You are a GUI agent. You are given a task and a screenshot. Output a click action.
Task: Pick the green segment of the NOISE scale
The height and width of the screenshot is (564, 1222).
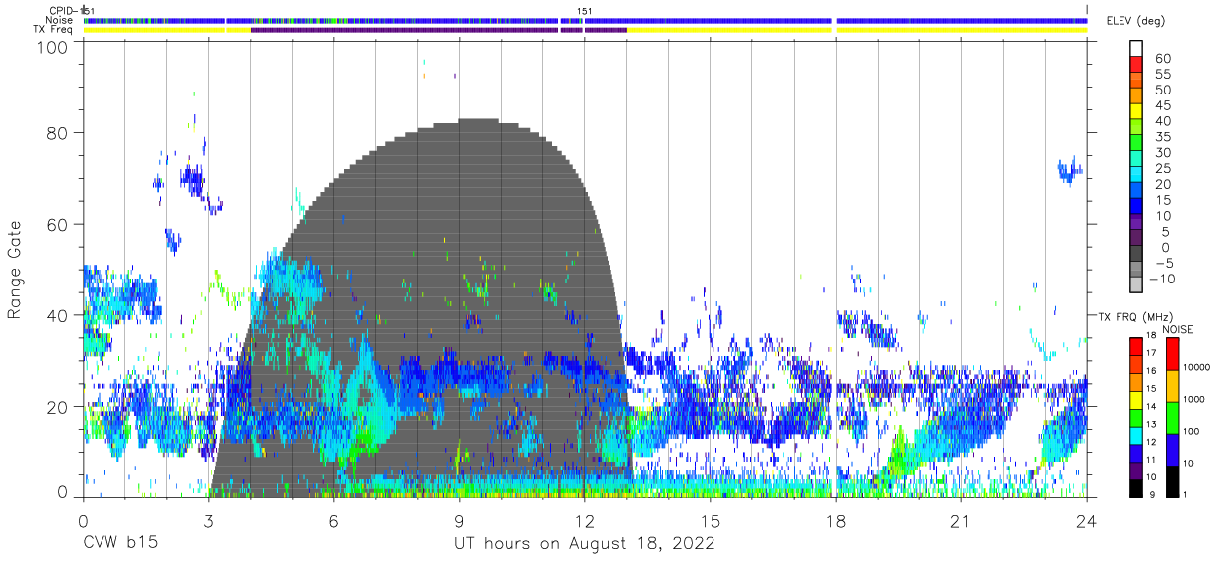click(1171, 418)
